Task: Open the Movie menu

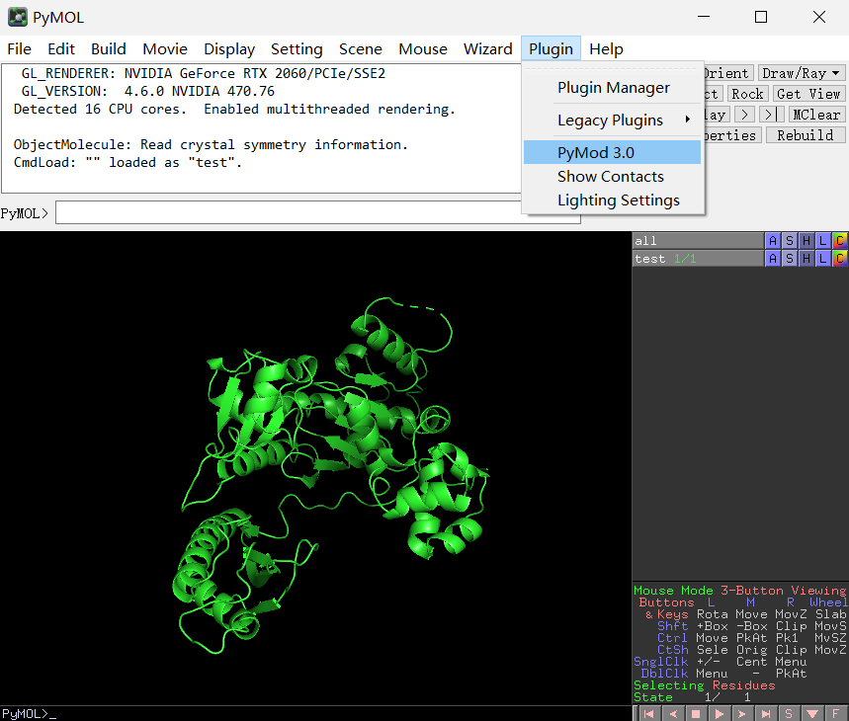Action: pyautogui.click(x=165, y=48)
